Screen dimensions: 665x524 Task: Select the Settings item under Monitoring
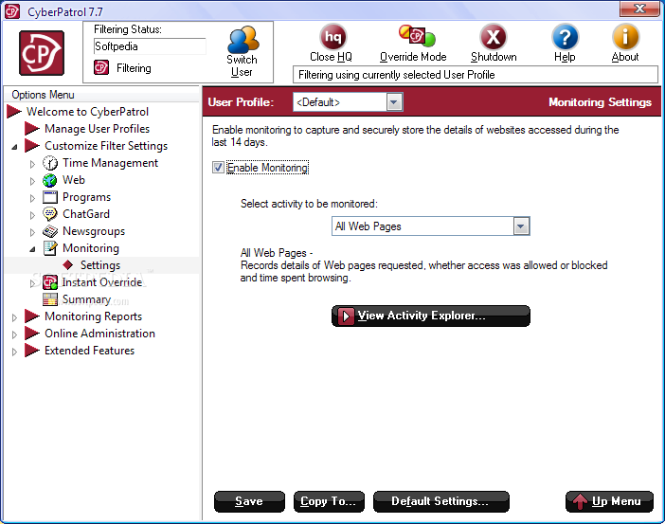100,265
